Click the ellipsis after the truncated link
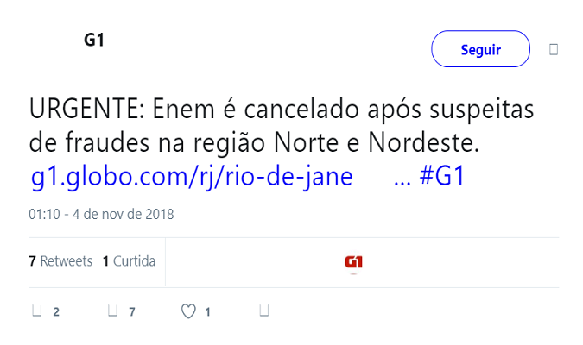The image size is (583, 345). (x=401, y=177)
